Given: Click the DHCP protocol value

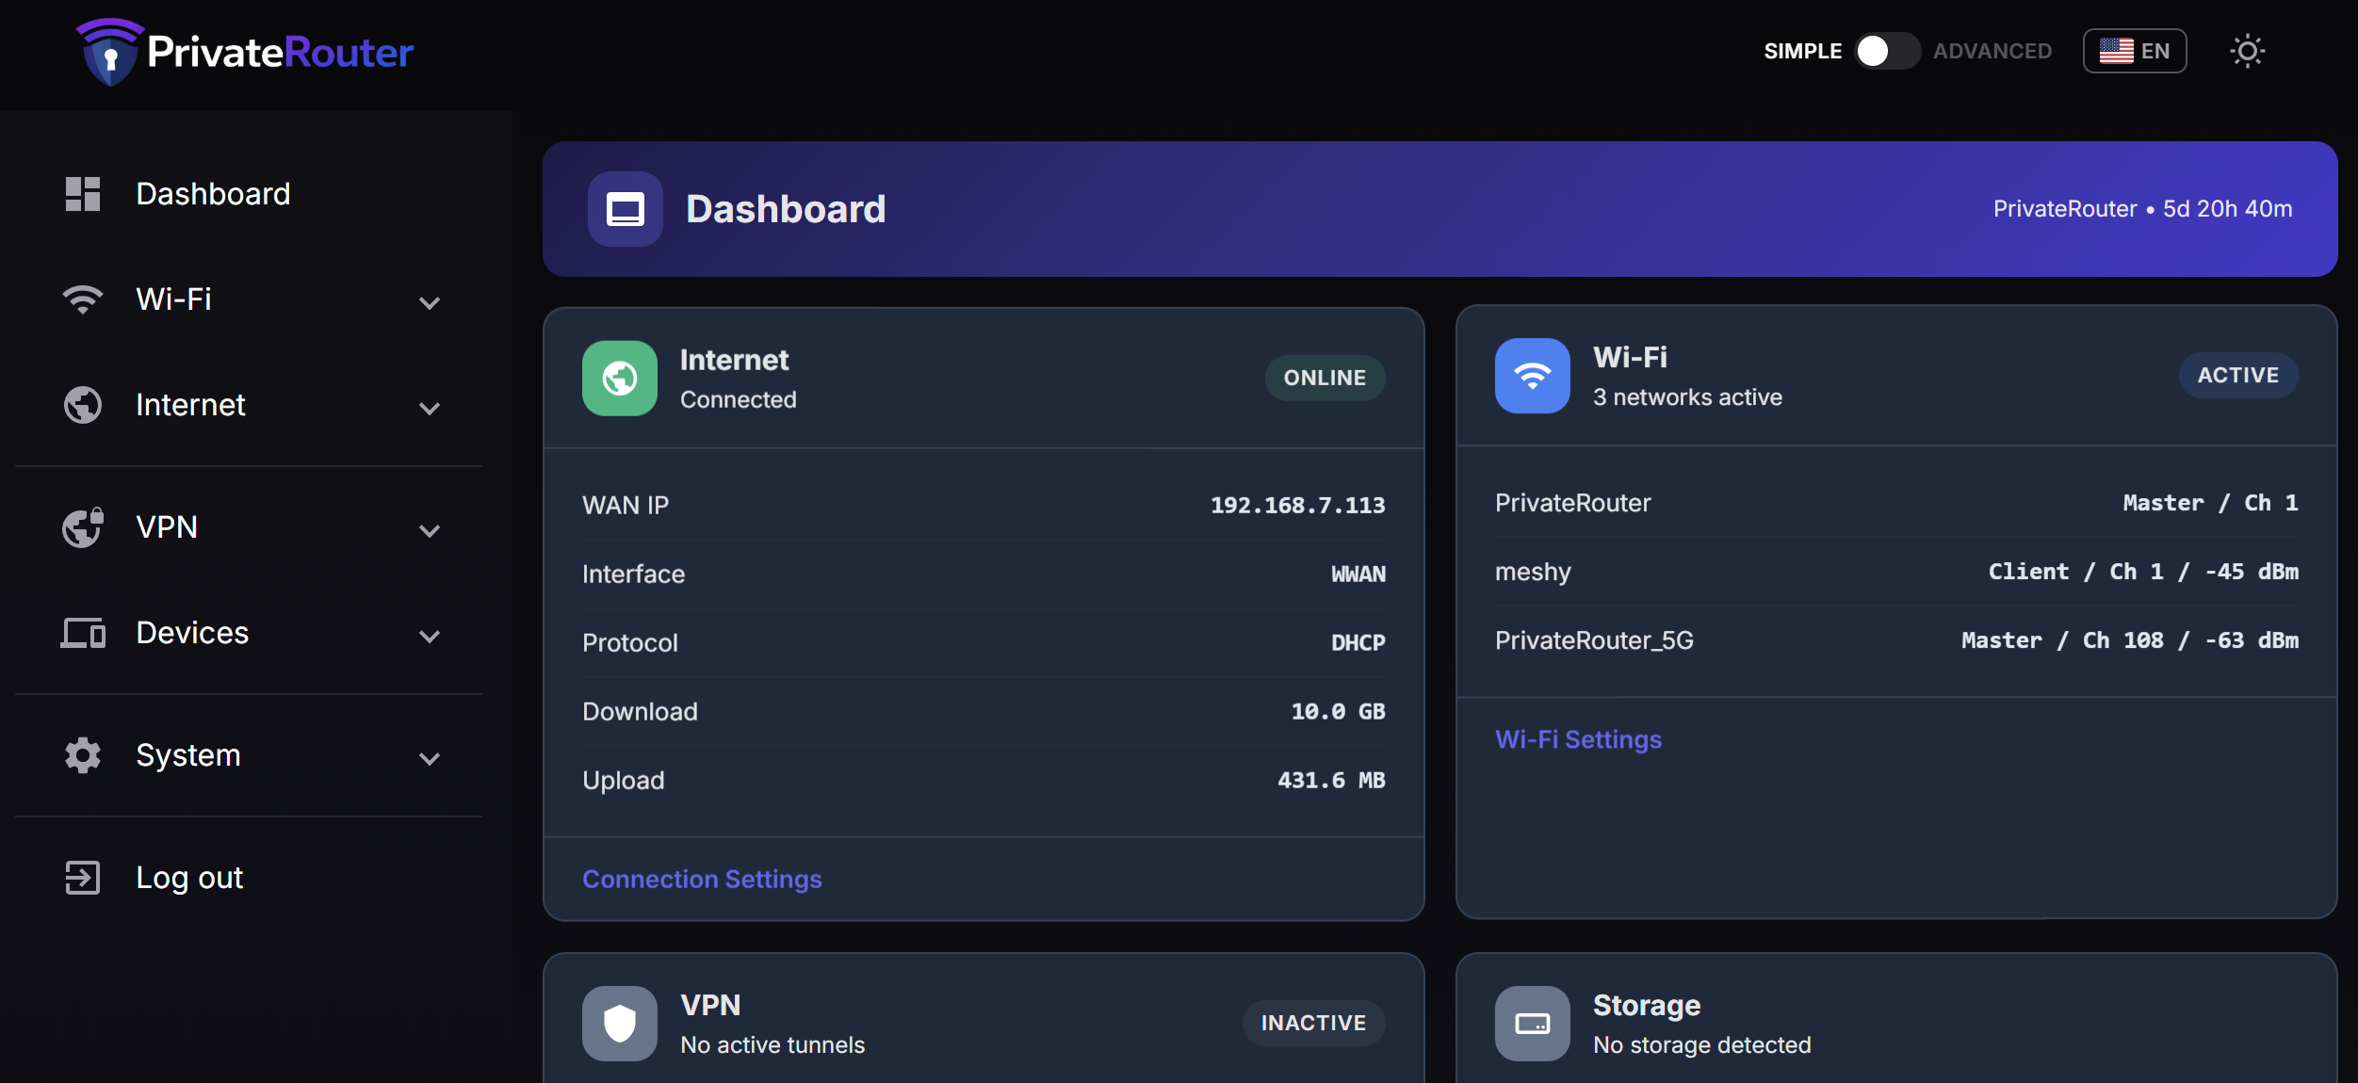Looking at the screenshot, I should [x=1358, y=643].
